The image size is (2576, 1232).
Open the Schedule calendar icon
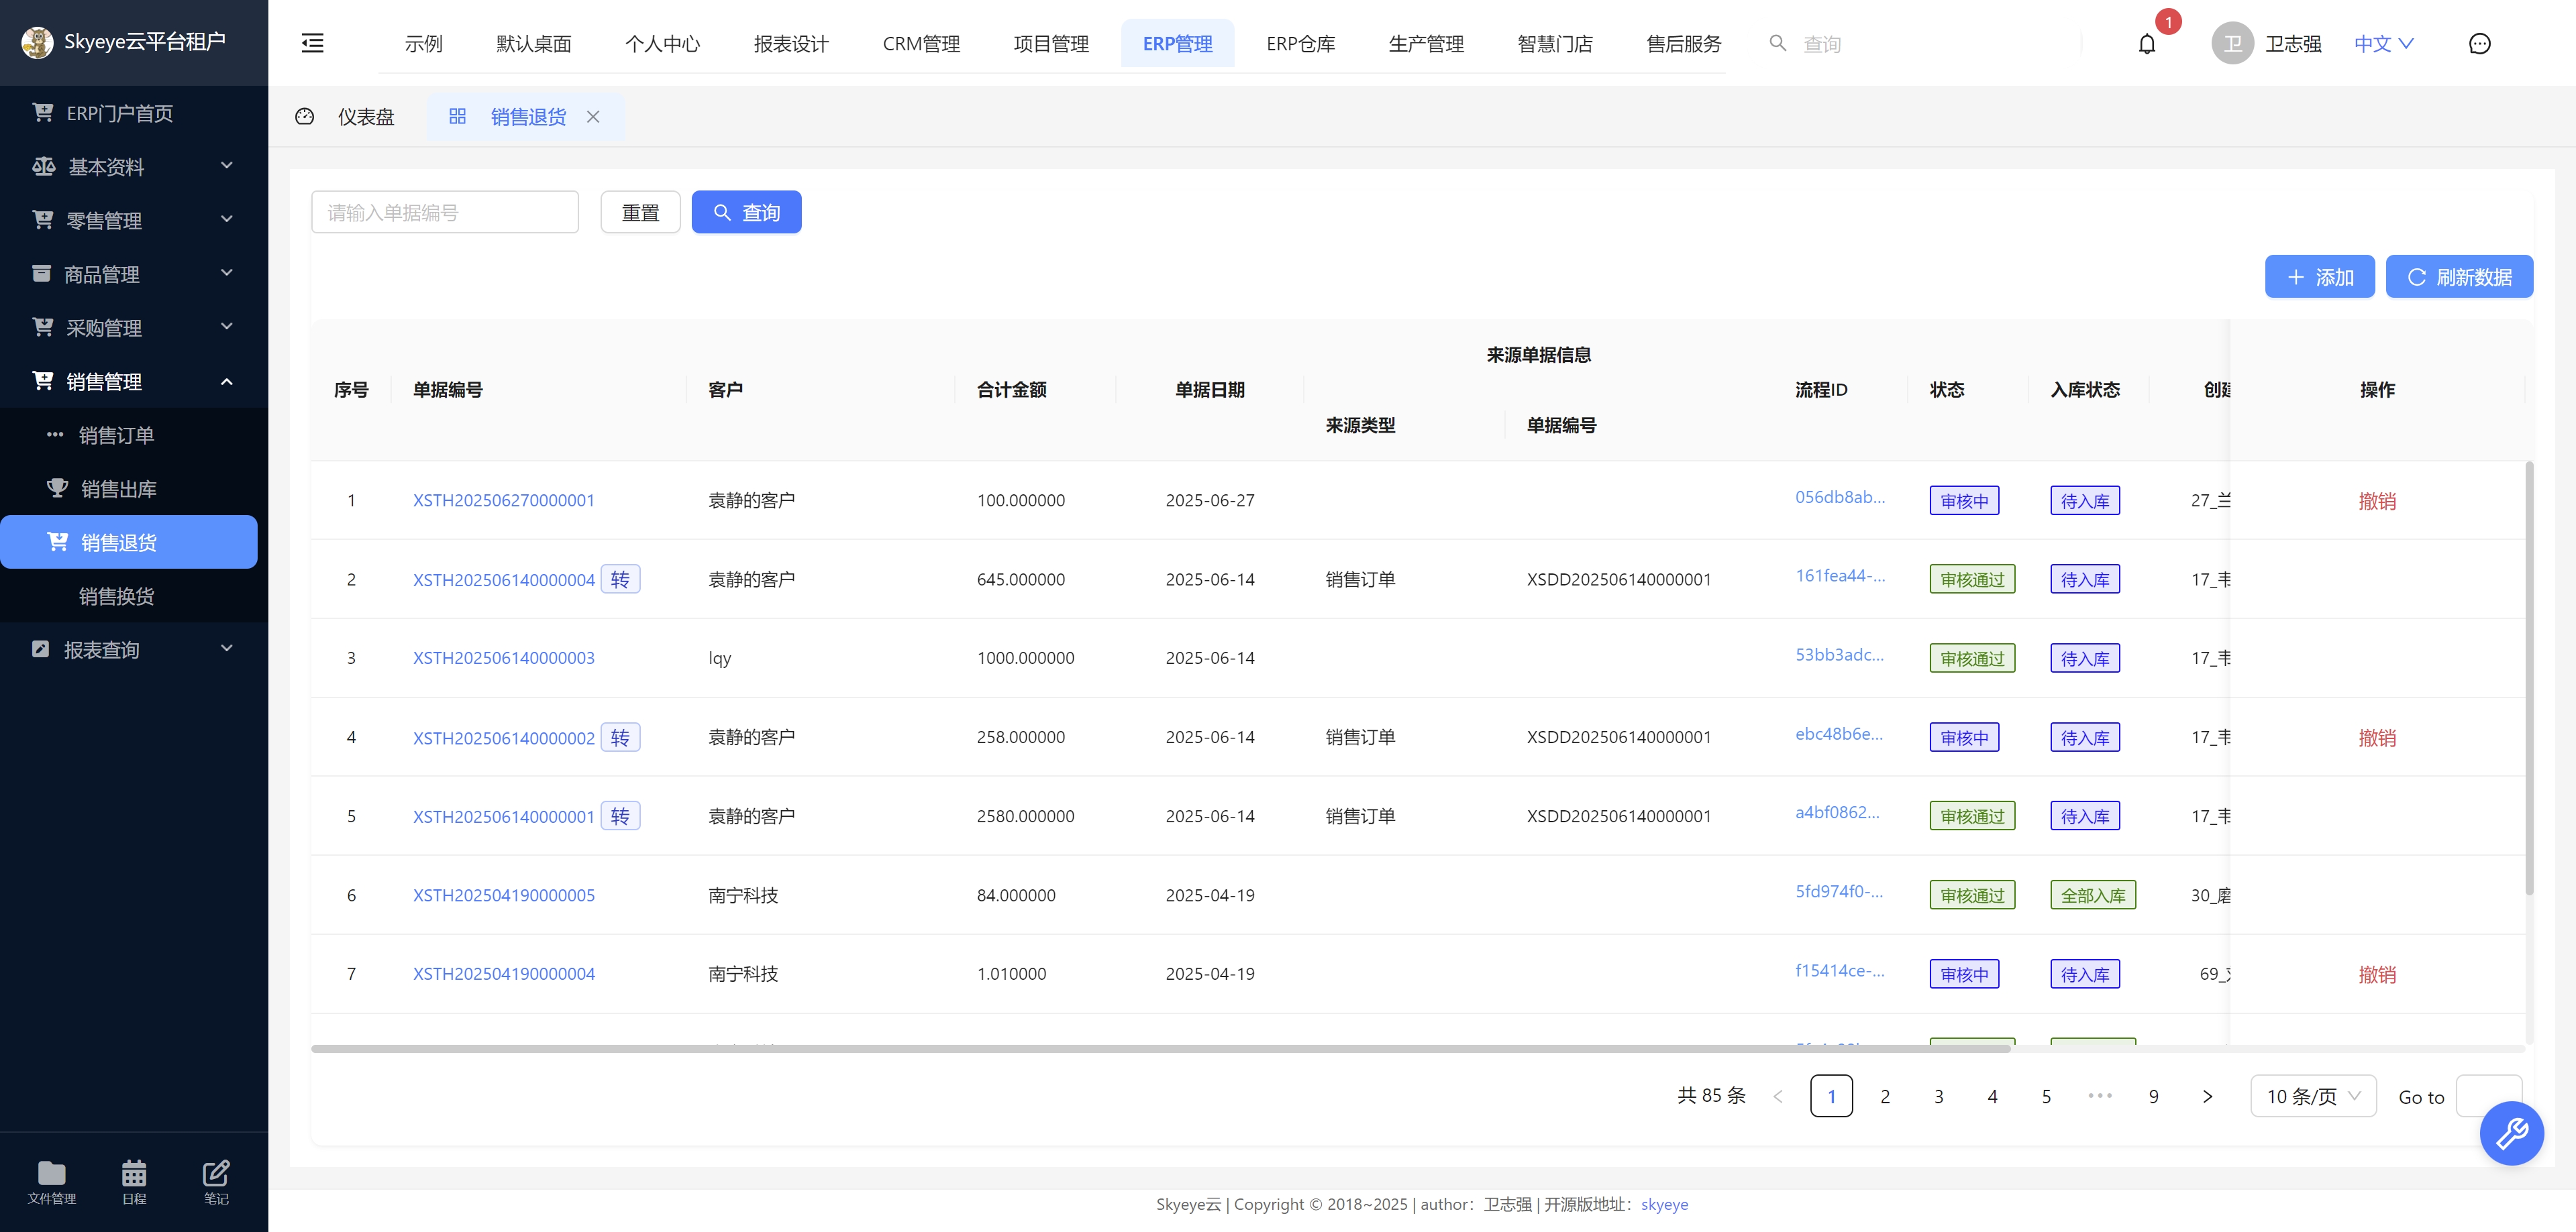coord(134,1182)
